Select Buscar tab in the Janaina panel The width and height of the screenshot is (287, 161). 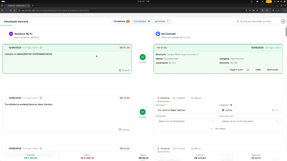click(196, 98)
